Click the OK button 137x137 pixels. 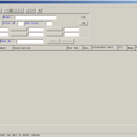[x=84, y=23]
